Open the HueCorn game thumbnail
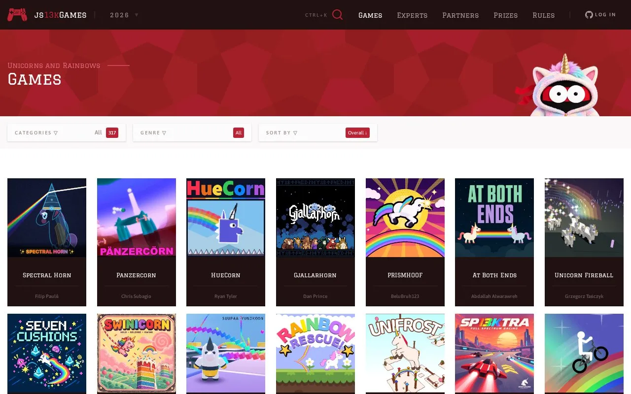 (x=226, y=218)
